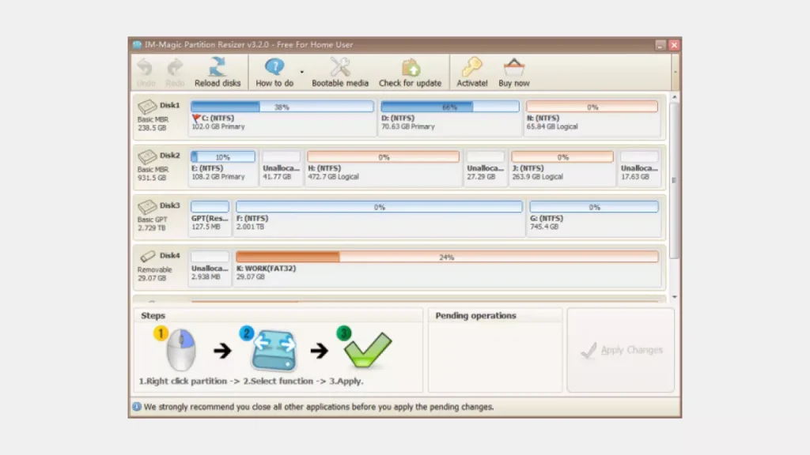Click the disk list scroll up arrow
This screenshot has width=810, height=455.
[674, 97]
